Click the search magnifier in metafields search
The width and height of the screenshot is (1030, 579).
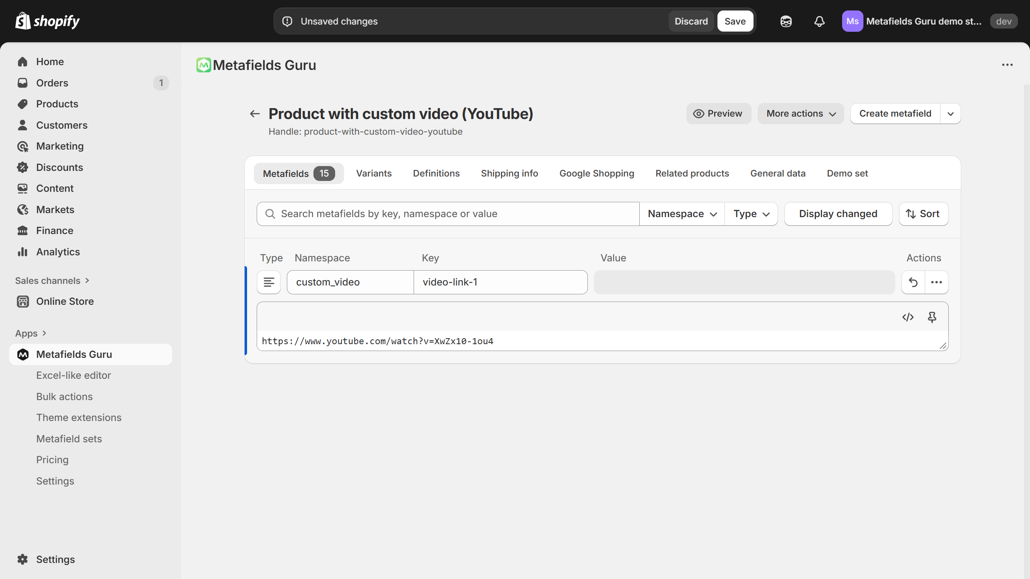[270, 214]
